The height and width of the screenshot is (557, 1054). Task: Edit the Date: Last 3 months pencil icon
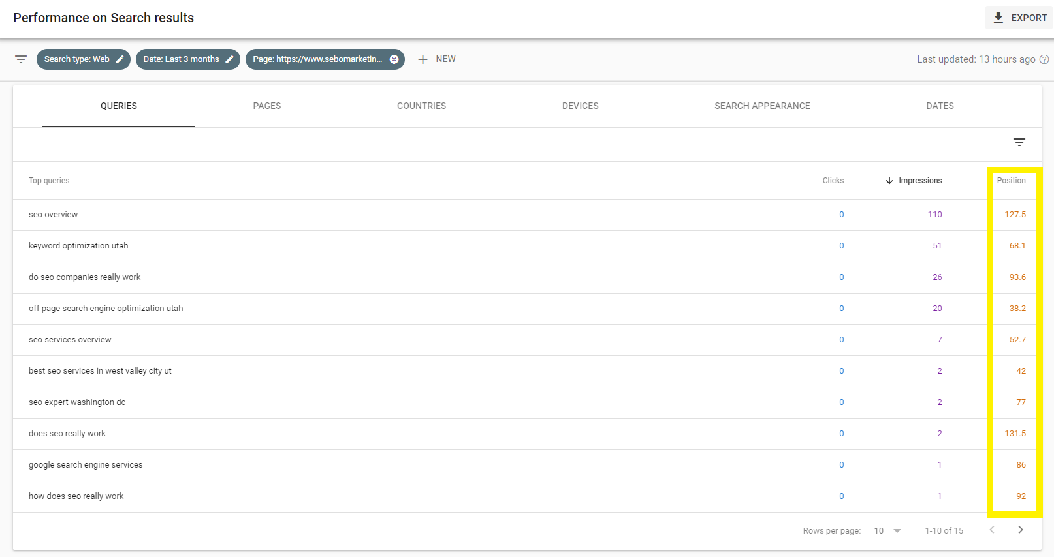[229, 59]
